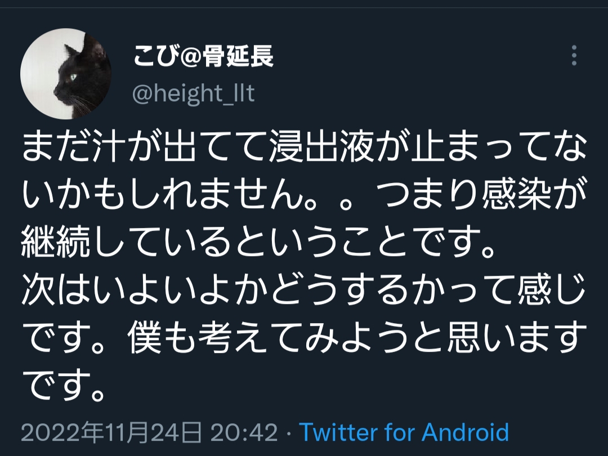The image size is (608, 456).
Task: Click the word 感染 in tweet
Action: point(516,195)
